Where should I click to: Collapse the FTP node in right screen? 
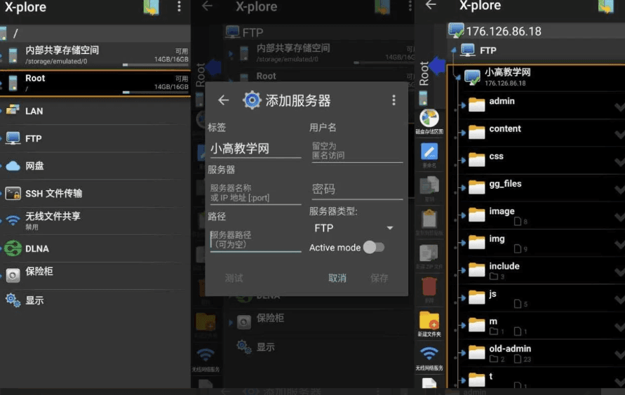pos(454,51)
